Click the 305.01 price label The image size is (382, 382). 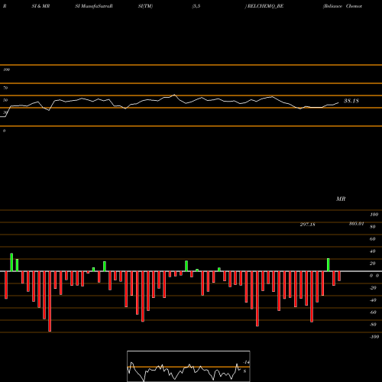tap(356, 224)
